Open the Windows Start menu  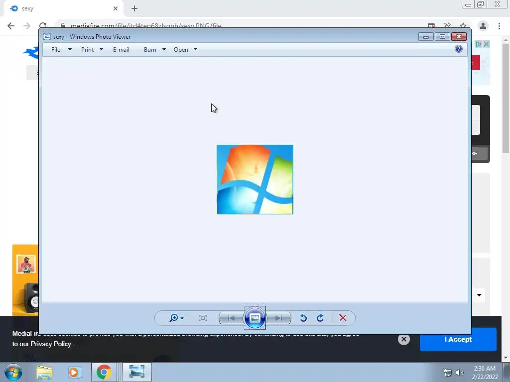[x=13, y=372]
